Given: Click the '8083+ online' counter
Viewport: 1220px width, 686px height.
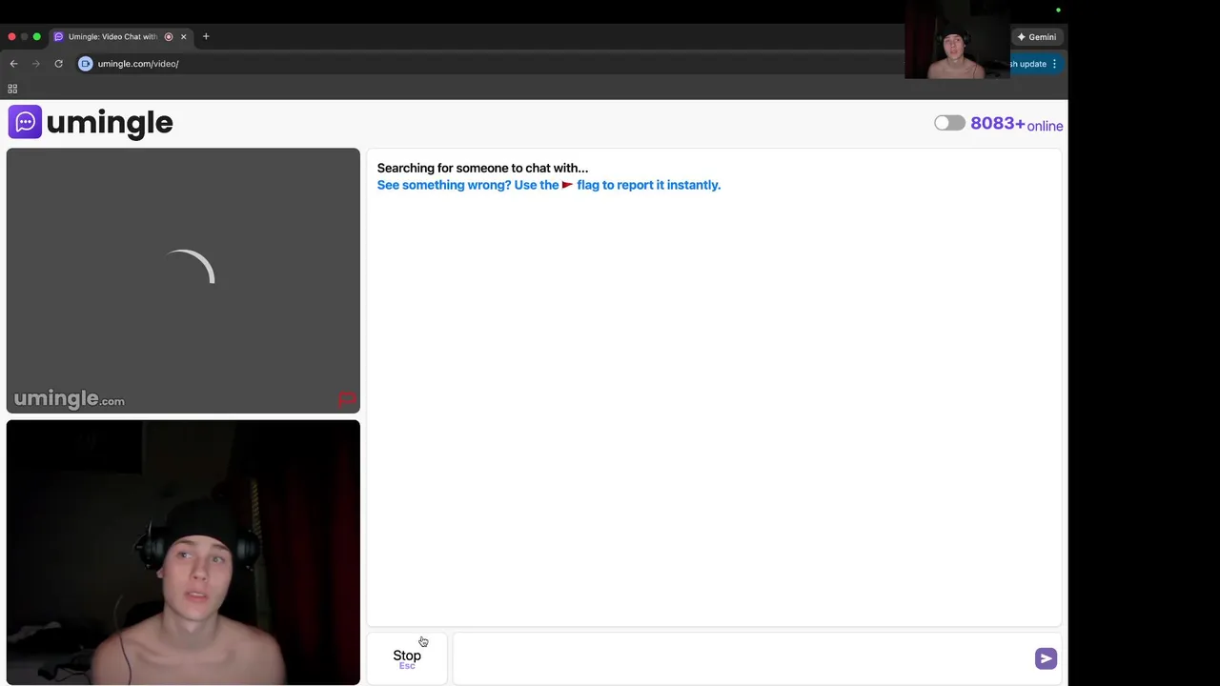Looking at the screenshot, I should click(x=1016, y=124).
